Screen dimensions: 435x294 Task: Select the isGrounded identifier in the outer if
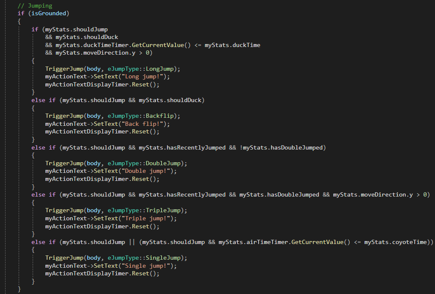pyautogui.click(x=49, y=13)
